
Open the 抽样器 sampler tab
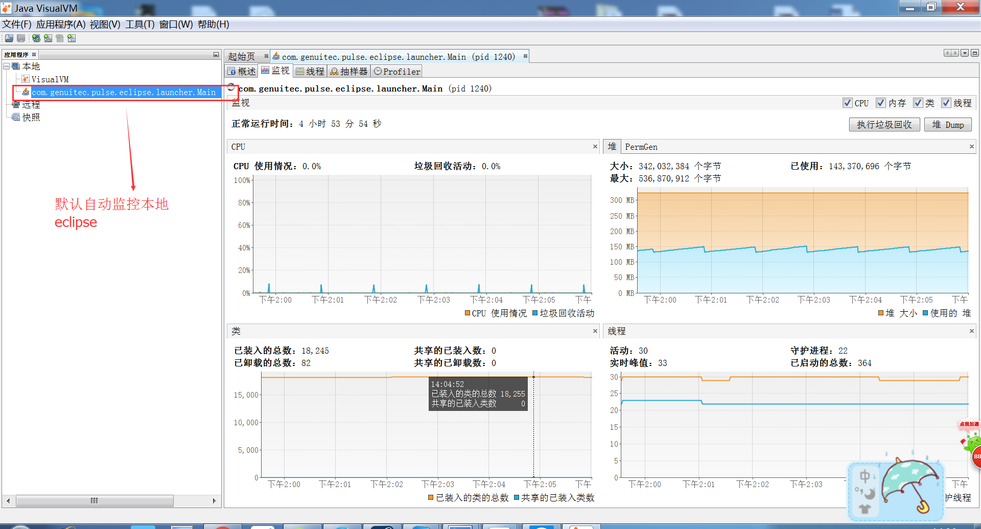349,72
